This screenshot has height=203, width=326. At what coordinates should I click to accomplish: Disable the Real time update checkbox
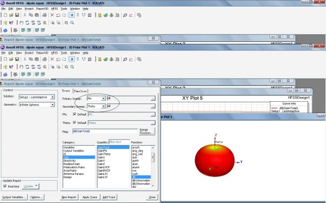point(5,186)
